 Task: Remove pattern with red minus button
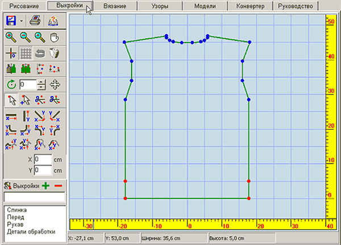[x=59, y=186]
